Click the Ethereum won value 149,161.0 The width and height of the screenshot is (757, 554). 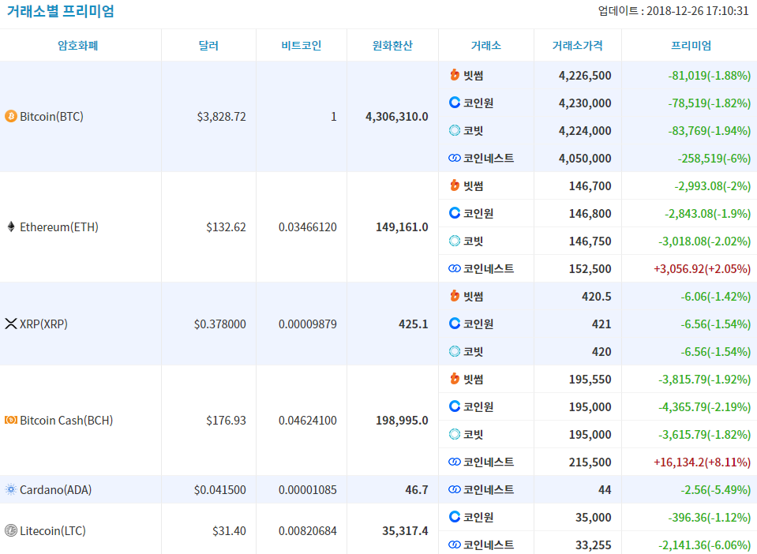[402, 226]
